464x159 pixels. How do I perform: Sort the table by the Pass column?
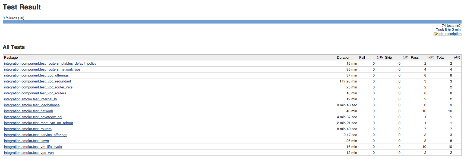pos(415,57)
